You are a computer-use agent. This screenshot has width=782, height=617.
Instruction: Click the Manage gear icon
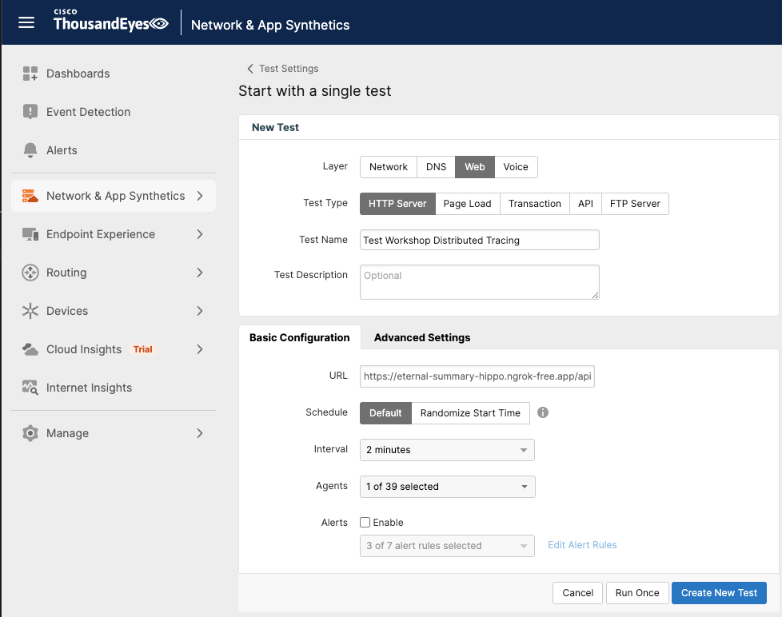pyautogui.click(x=30, y=433)
